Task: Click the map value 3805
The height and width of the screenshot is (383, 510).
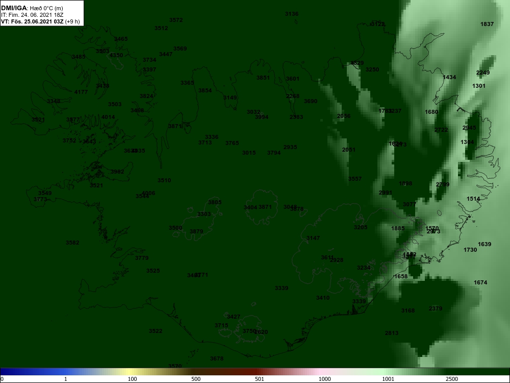Action: click(215, 203)
